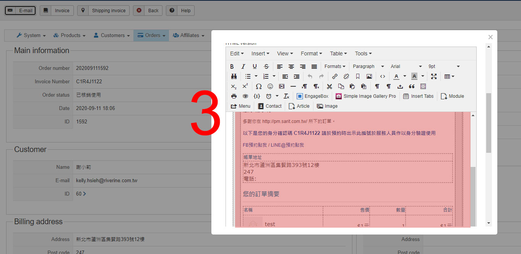The width and height of the screenshot is (521, 254).
Task: Open the emoticons smiley picker
Action: coord(270,86)
